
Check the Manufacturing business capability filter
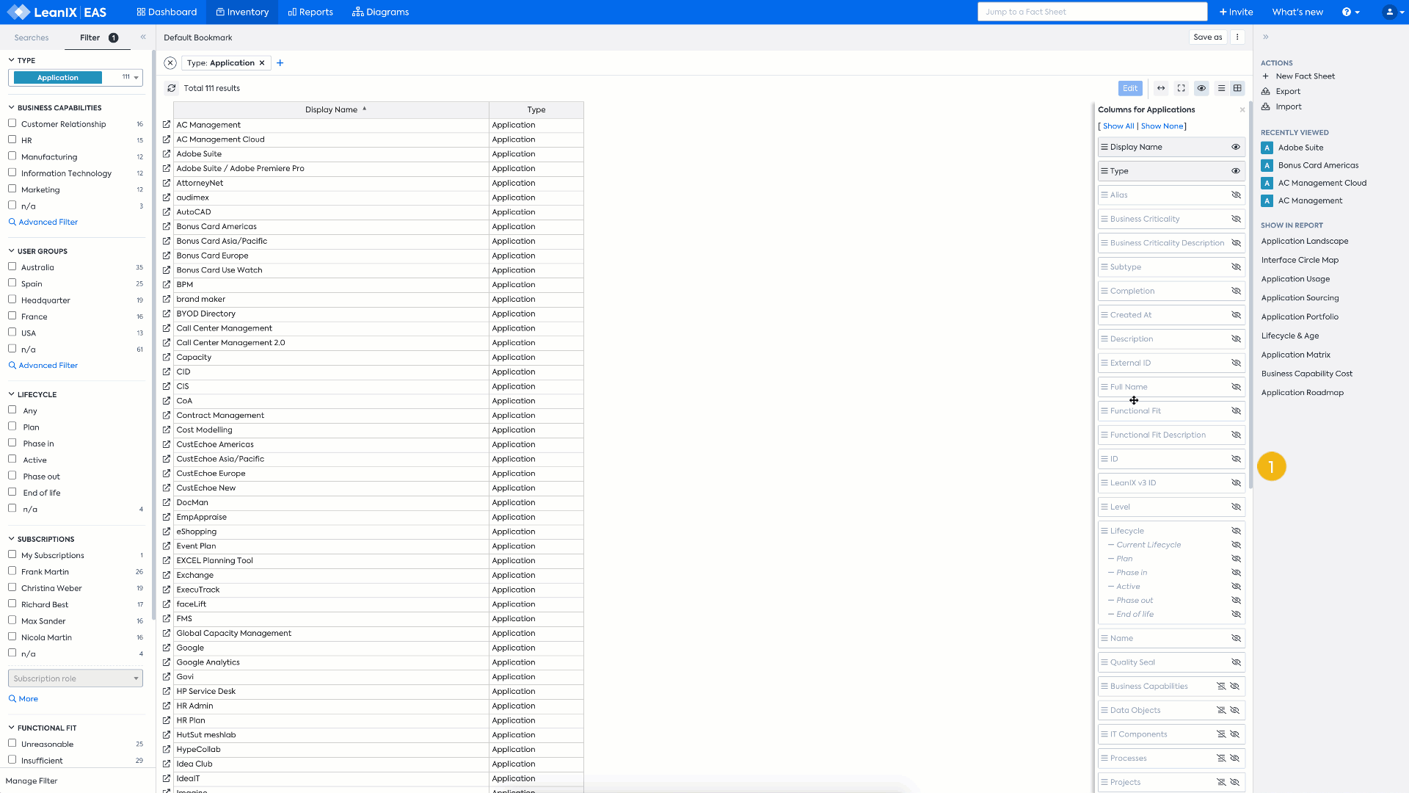12,156
